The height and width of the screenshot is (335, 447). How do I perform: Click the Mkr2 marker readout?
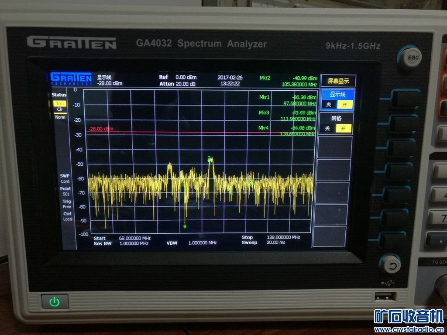tap(288, 81)
